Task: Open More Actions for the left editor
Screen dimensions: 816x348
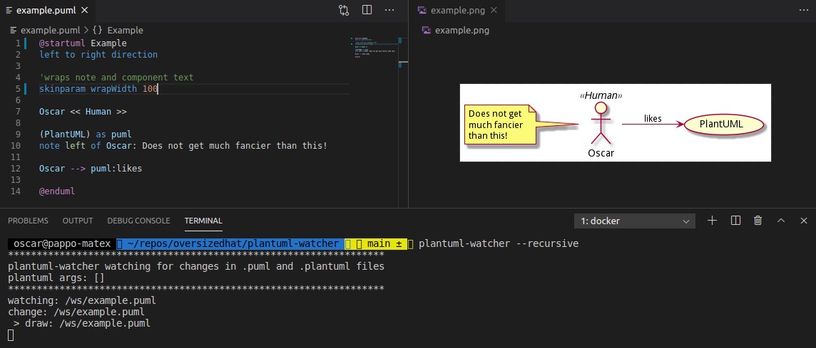Action: click(x=389, y=11)
